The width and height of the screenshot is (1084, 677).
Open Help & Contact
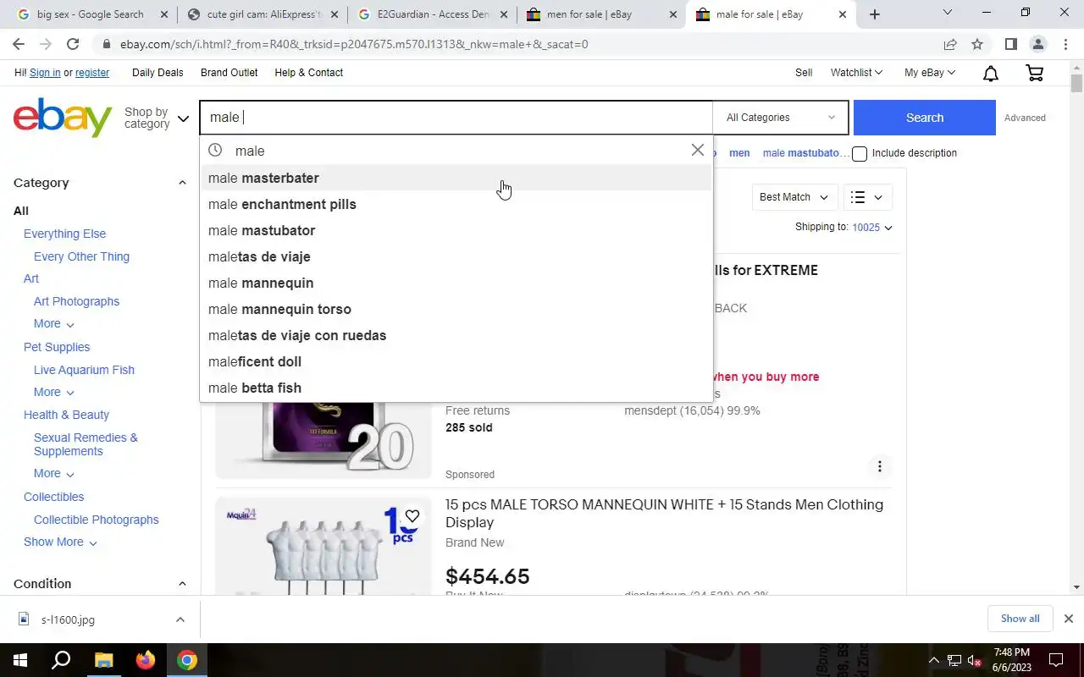[308, 73]
